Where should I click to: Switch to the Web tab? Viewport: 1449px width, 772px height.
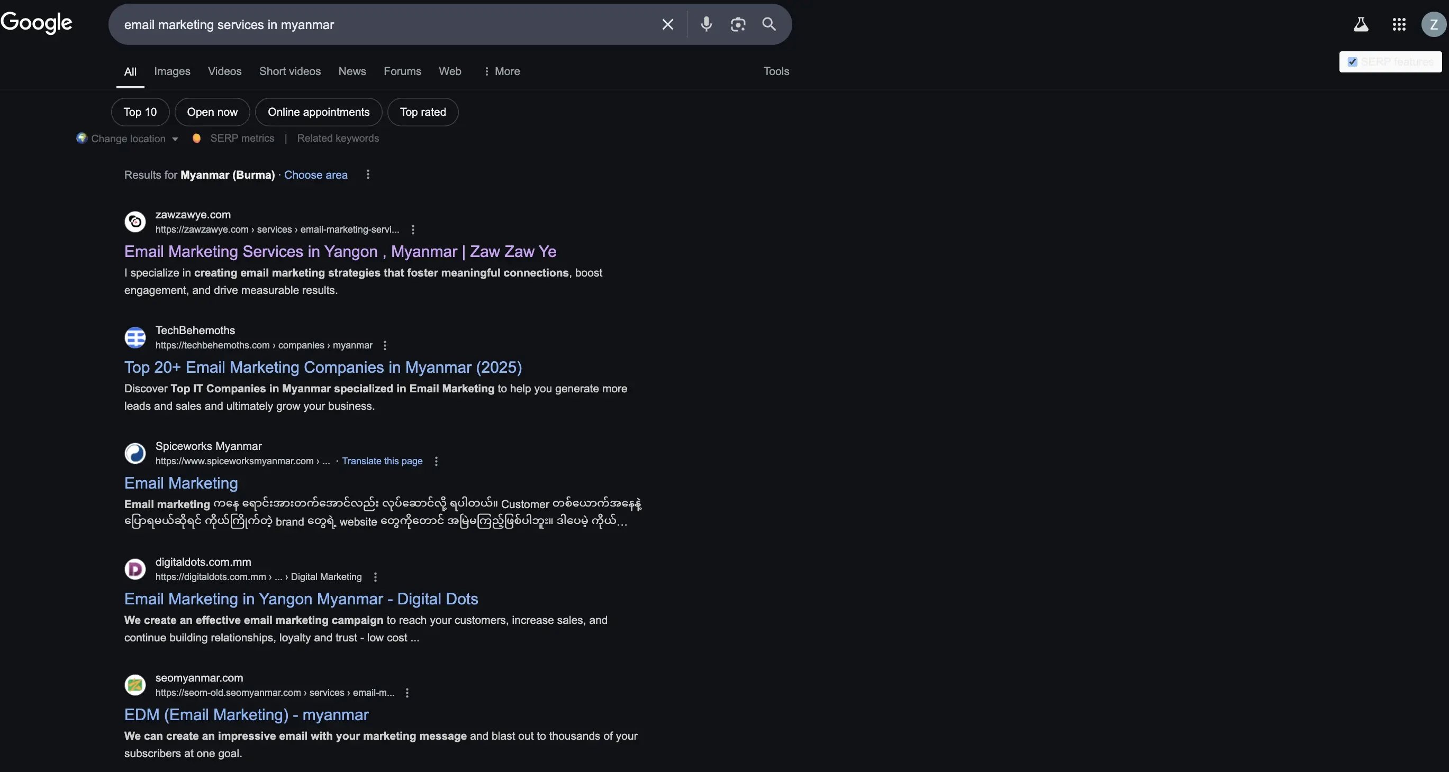coord(450,71)
